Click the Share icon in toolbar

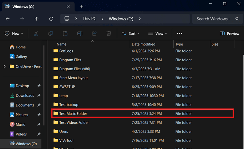pyautogui.click(x=94, y=33)
